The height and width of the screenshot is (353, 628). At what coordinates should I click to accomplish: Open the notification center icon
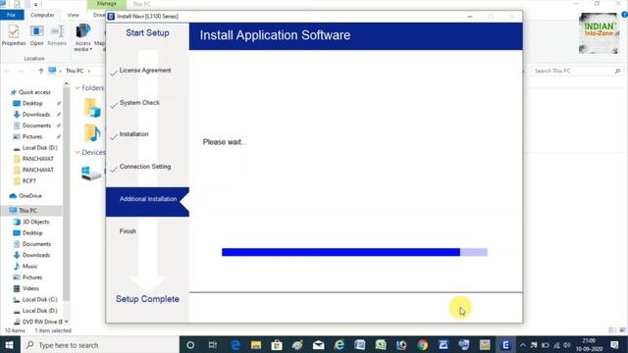click(615, 345)
